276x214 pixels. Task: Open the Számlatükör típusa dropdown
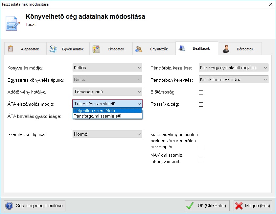coord(107,134)
